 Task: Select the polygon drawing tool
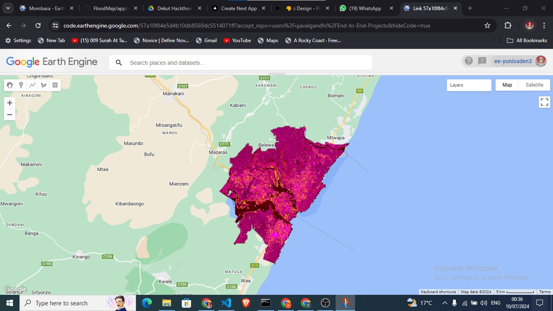tap(43, 85)
